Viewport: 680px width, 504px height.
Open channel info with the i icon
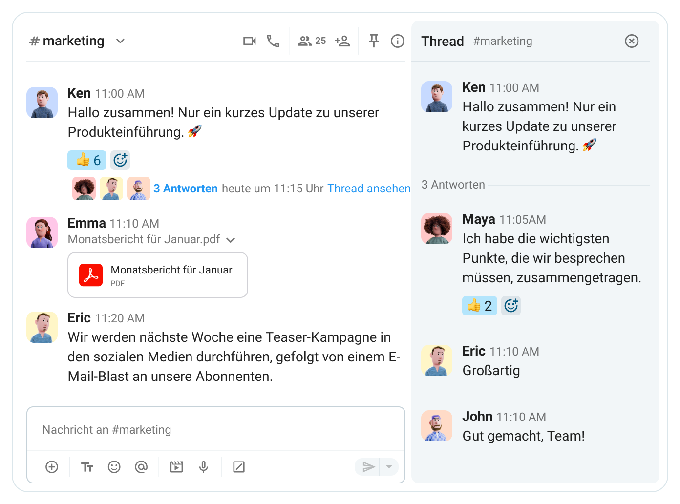tap(398, 41)
